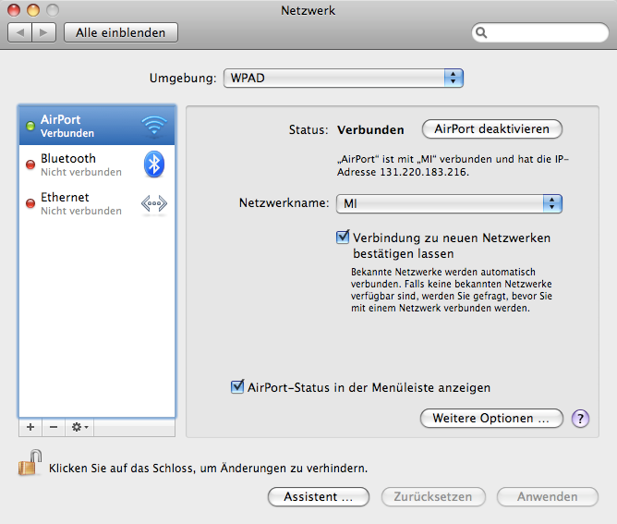Open the Umgebung WPAD dropdown
The width and height of the screenshot is (617, 524).
[x=344, y=78]
